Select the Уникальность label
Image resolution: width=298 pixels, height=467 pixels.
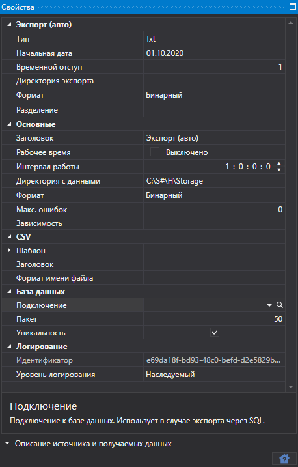pyautogui.click(x=41, y=333)
